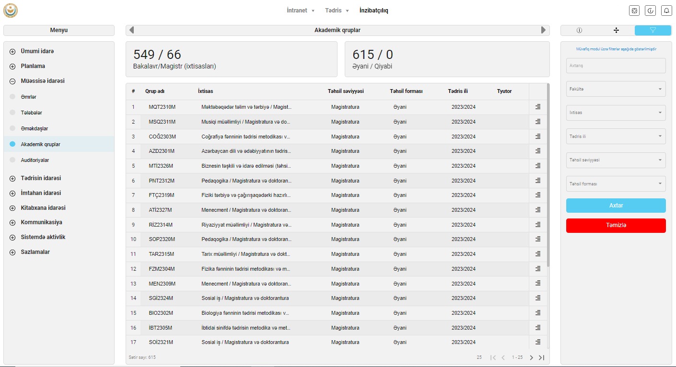Screen dimensions: 676x367
Task: Click the right arrow beside Akademik qruplar
Action: click(543, 30)
